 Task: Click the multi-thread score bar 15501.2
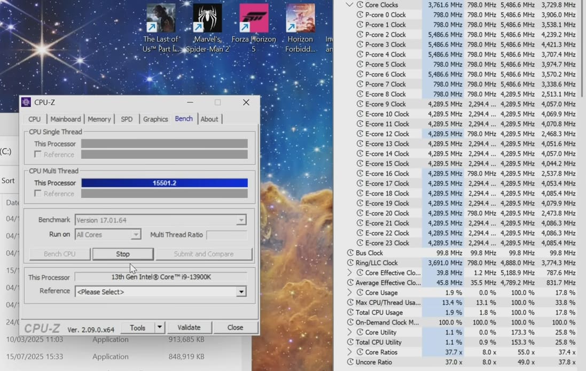click(164, 183)
